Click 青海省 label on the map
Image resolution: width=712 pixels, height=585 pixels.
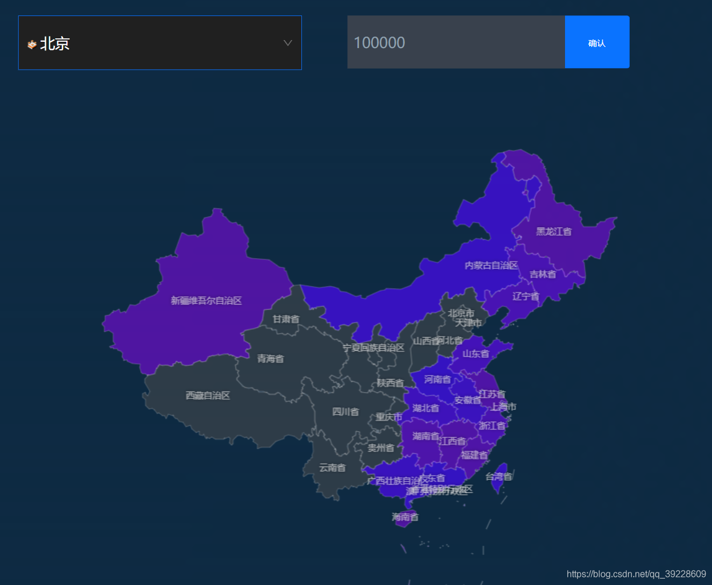tap(270, 359)
